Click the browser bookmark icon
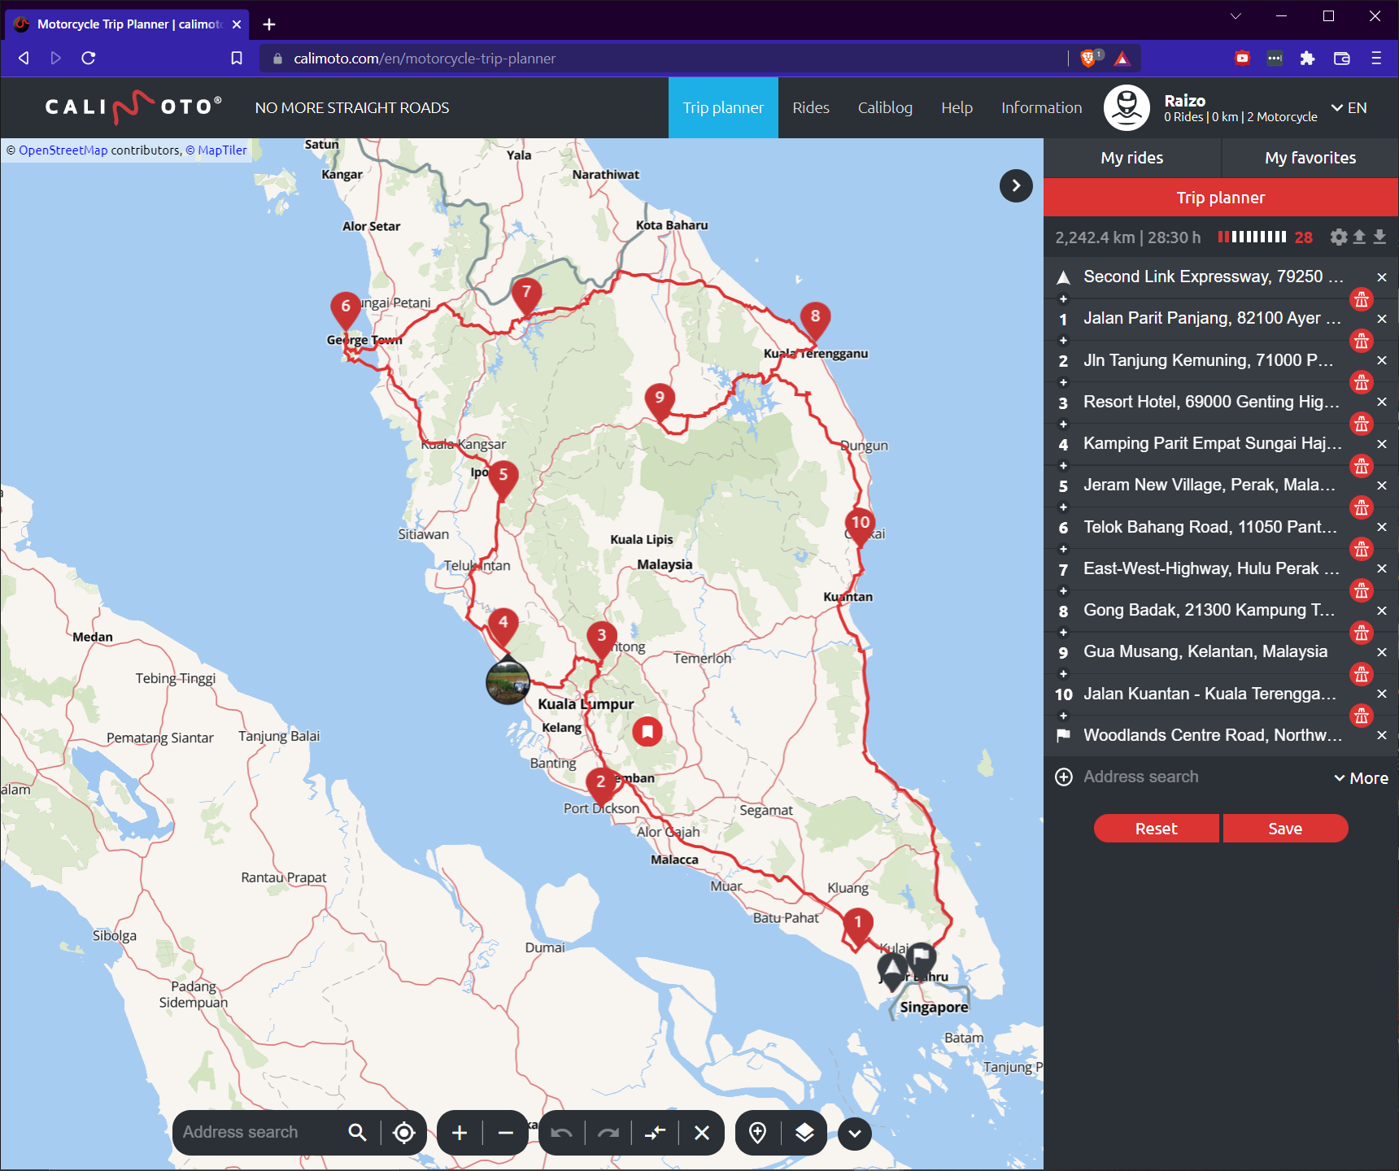 coord(237,58)
